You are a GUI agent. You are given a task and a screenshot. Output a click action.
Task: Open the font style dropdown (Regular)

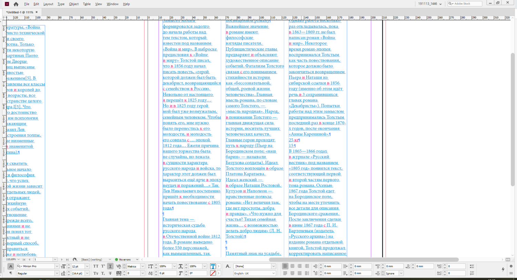[57, 273]
